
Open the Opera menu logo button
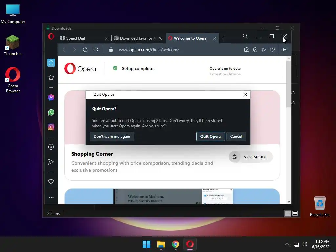tap(51, 37)
